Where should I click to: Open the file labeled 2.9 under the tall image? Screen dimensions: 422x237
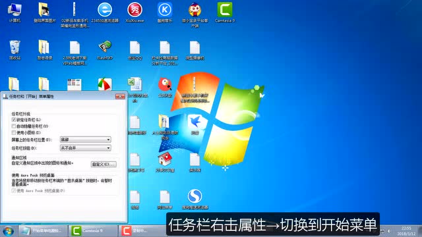coord(75,53)
